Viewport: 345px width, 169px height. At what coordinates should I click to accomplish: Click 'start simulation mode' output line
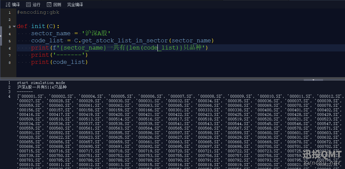coord(41,83)
